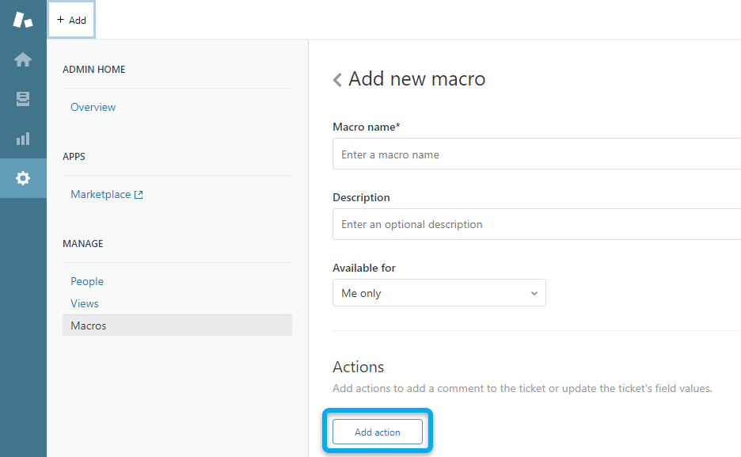Click the Add new macro heading
The width and height of the screenshot is (741, 457).
416,79
